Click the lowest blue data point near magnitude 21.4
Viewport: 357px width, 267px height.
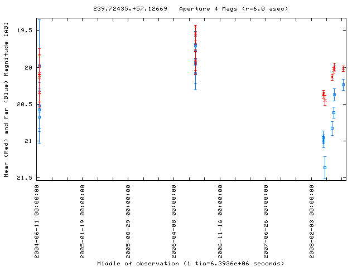pyautogui.click(x=325, y=168)
